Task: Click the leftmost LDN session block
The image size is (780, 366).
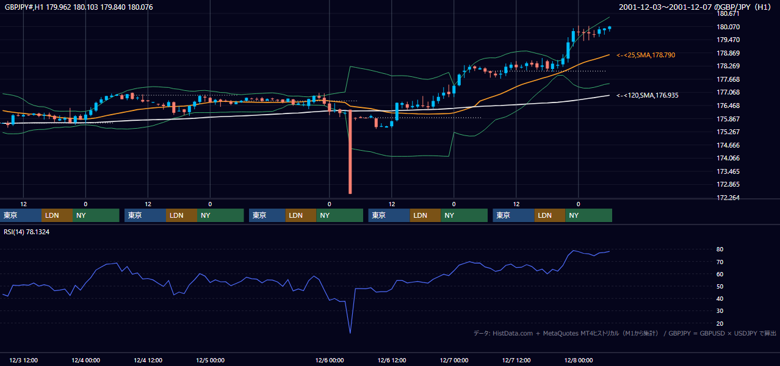Action: coord(57,215)
